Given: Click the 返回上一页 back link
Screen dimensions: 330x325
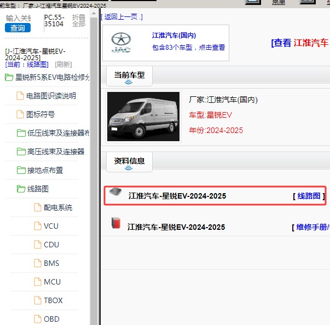Looking at the screenshot, I should [x=121, y=17].
